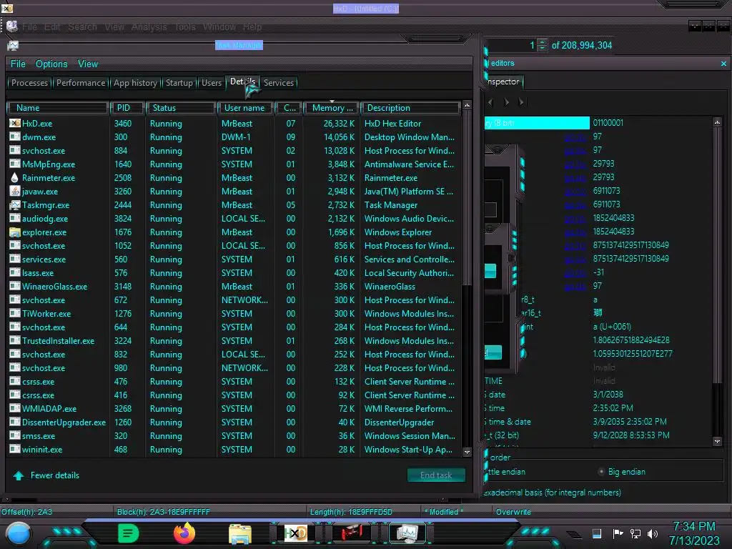The image size is (732, 549).
Task: Click process list scroll up arrow
Action: click(x=467, y=106)
